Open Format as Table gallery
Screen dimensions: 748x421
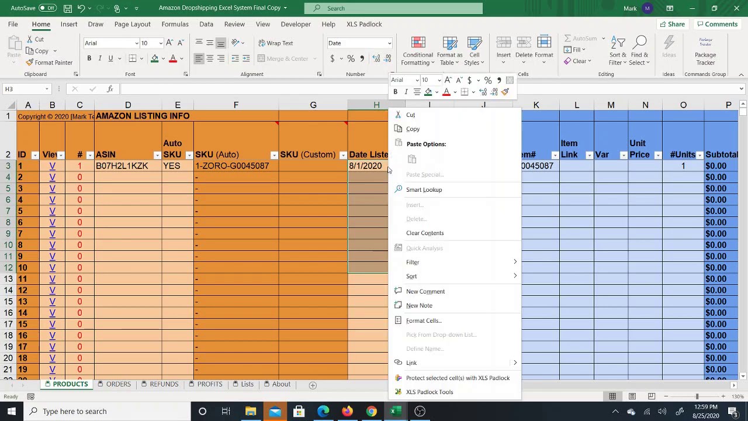(x=449, y=51)
